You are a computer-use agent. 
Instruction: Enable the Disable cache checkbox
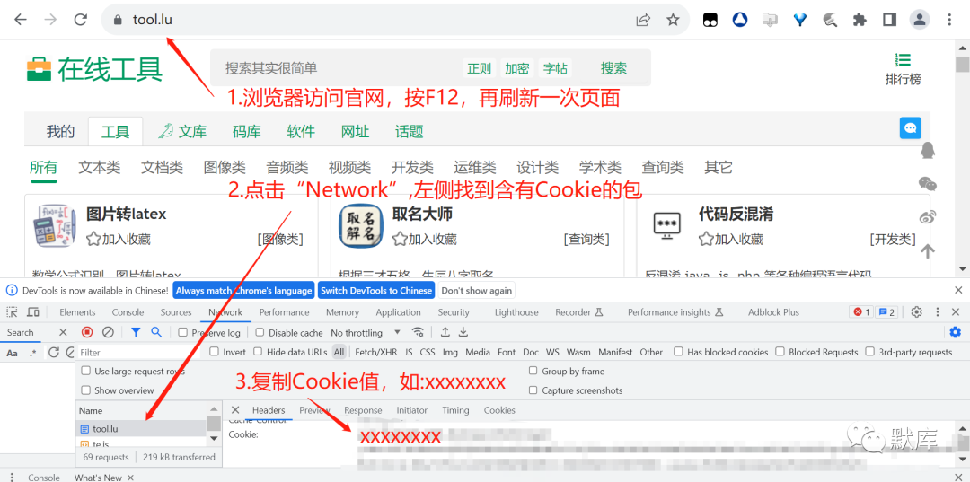[x=260, y=332]
